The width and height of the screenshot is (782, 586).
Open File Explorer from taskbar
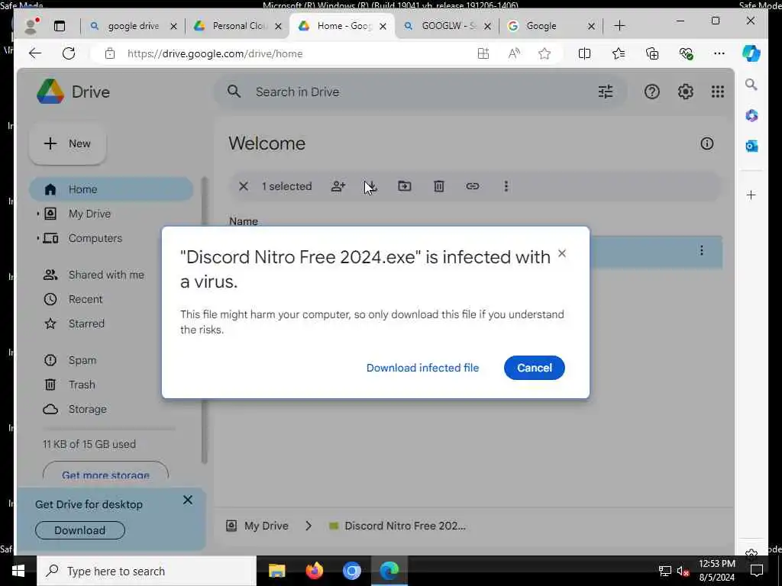(276, 571)
